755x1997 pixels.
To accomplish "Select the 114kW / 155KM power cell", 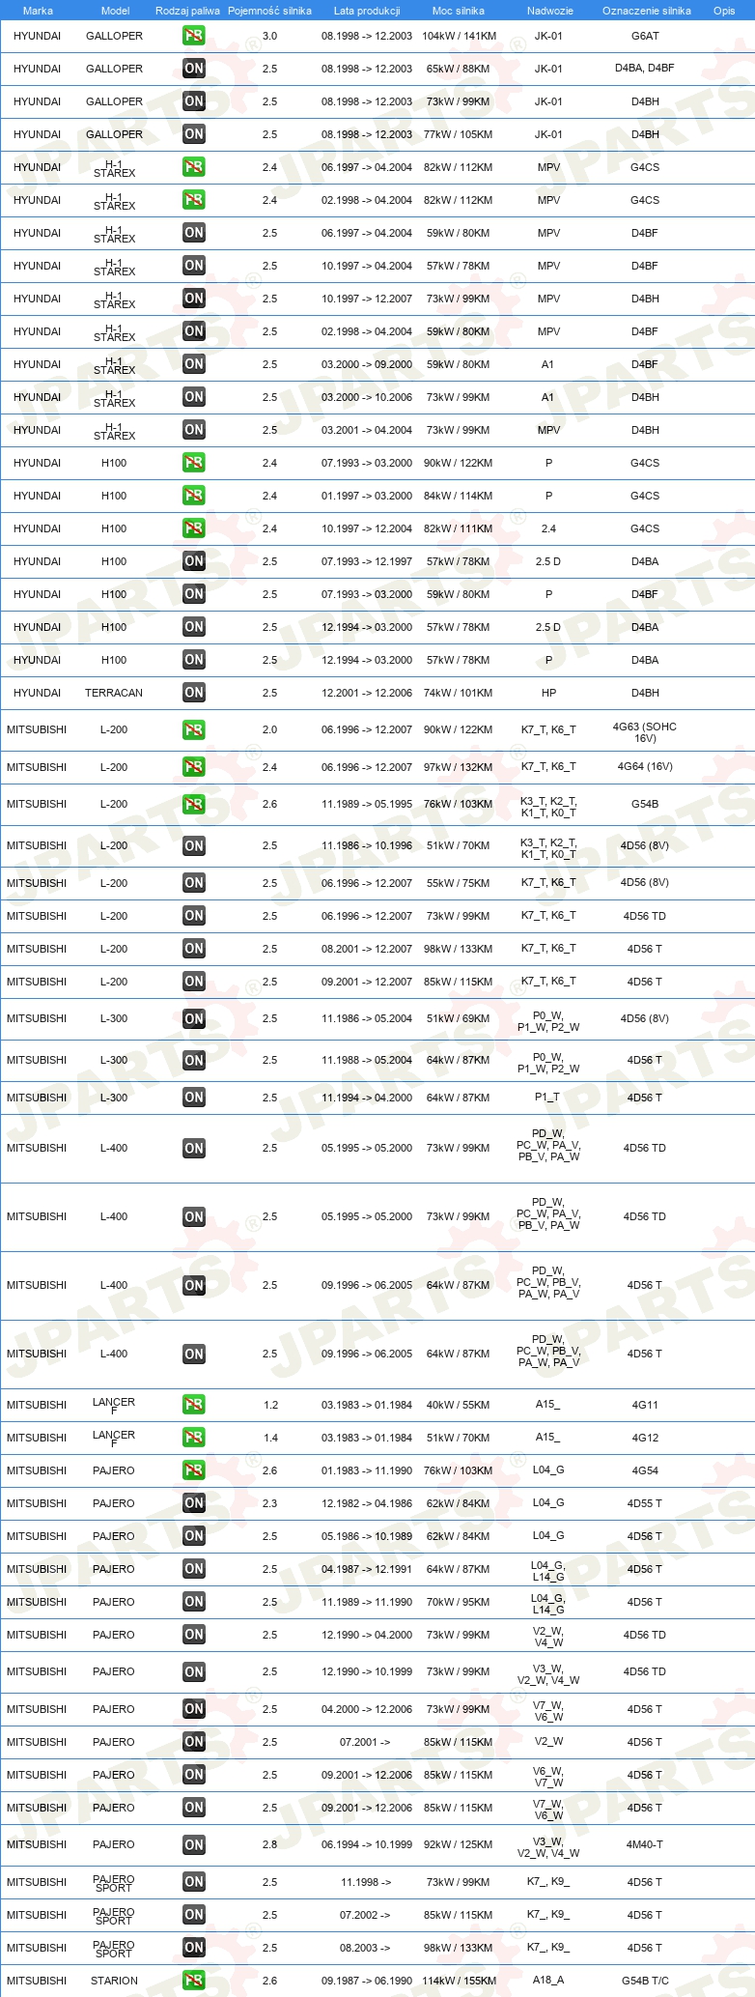I will click(459, 1981).
